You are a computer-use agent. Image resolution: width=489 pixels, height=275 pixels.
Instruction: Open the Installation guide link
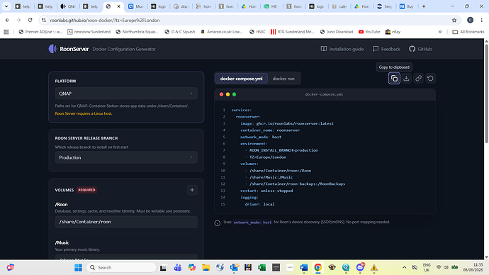[x=342, y=49]
